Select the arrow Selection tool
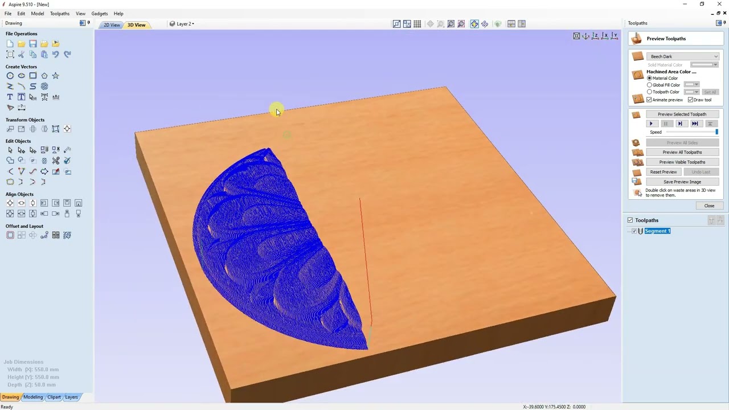Viewport: 729px width, 410px height. coord(10,150)
